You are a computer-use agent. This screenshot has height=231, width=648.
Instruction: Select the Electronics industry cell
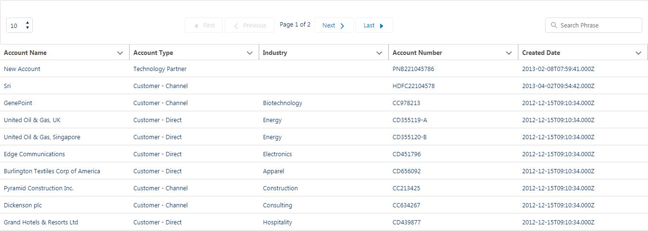coord(277,154)
